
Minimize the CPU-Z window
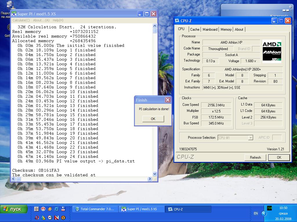pyautogui.click(x=274, y=21)
